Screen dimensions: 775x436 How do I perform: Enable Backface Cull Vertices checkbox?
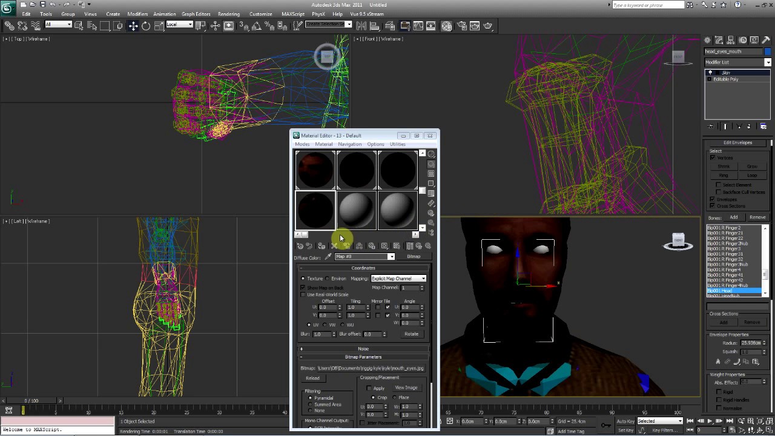719,192
